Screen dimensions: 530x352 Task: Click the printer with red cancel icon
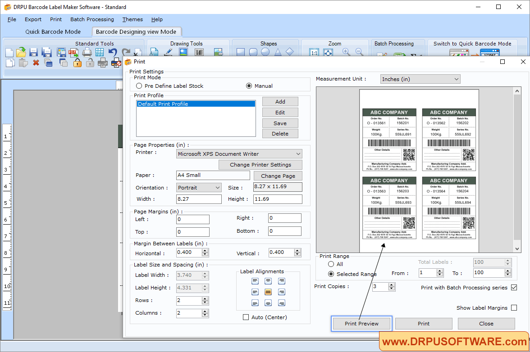tap(116, 63)
